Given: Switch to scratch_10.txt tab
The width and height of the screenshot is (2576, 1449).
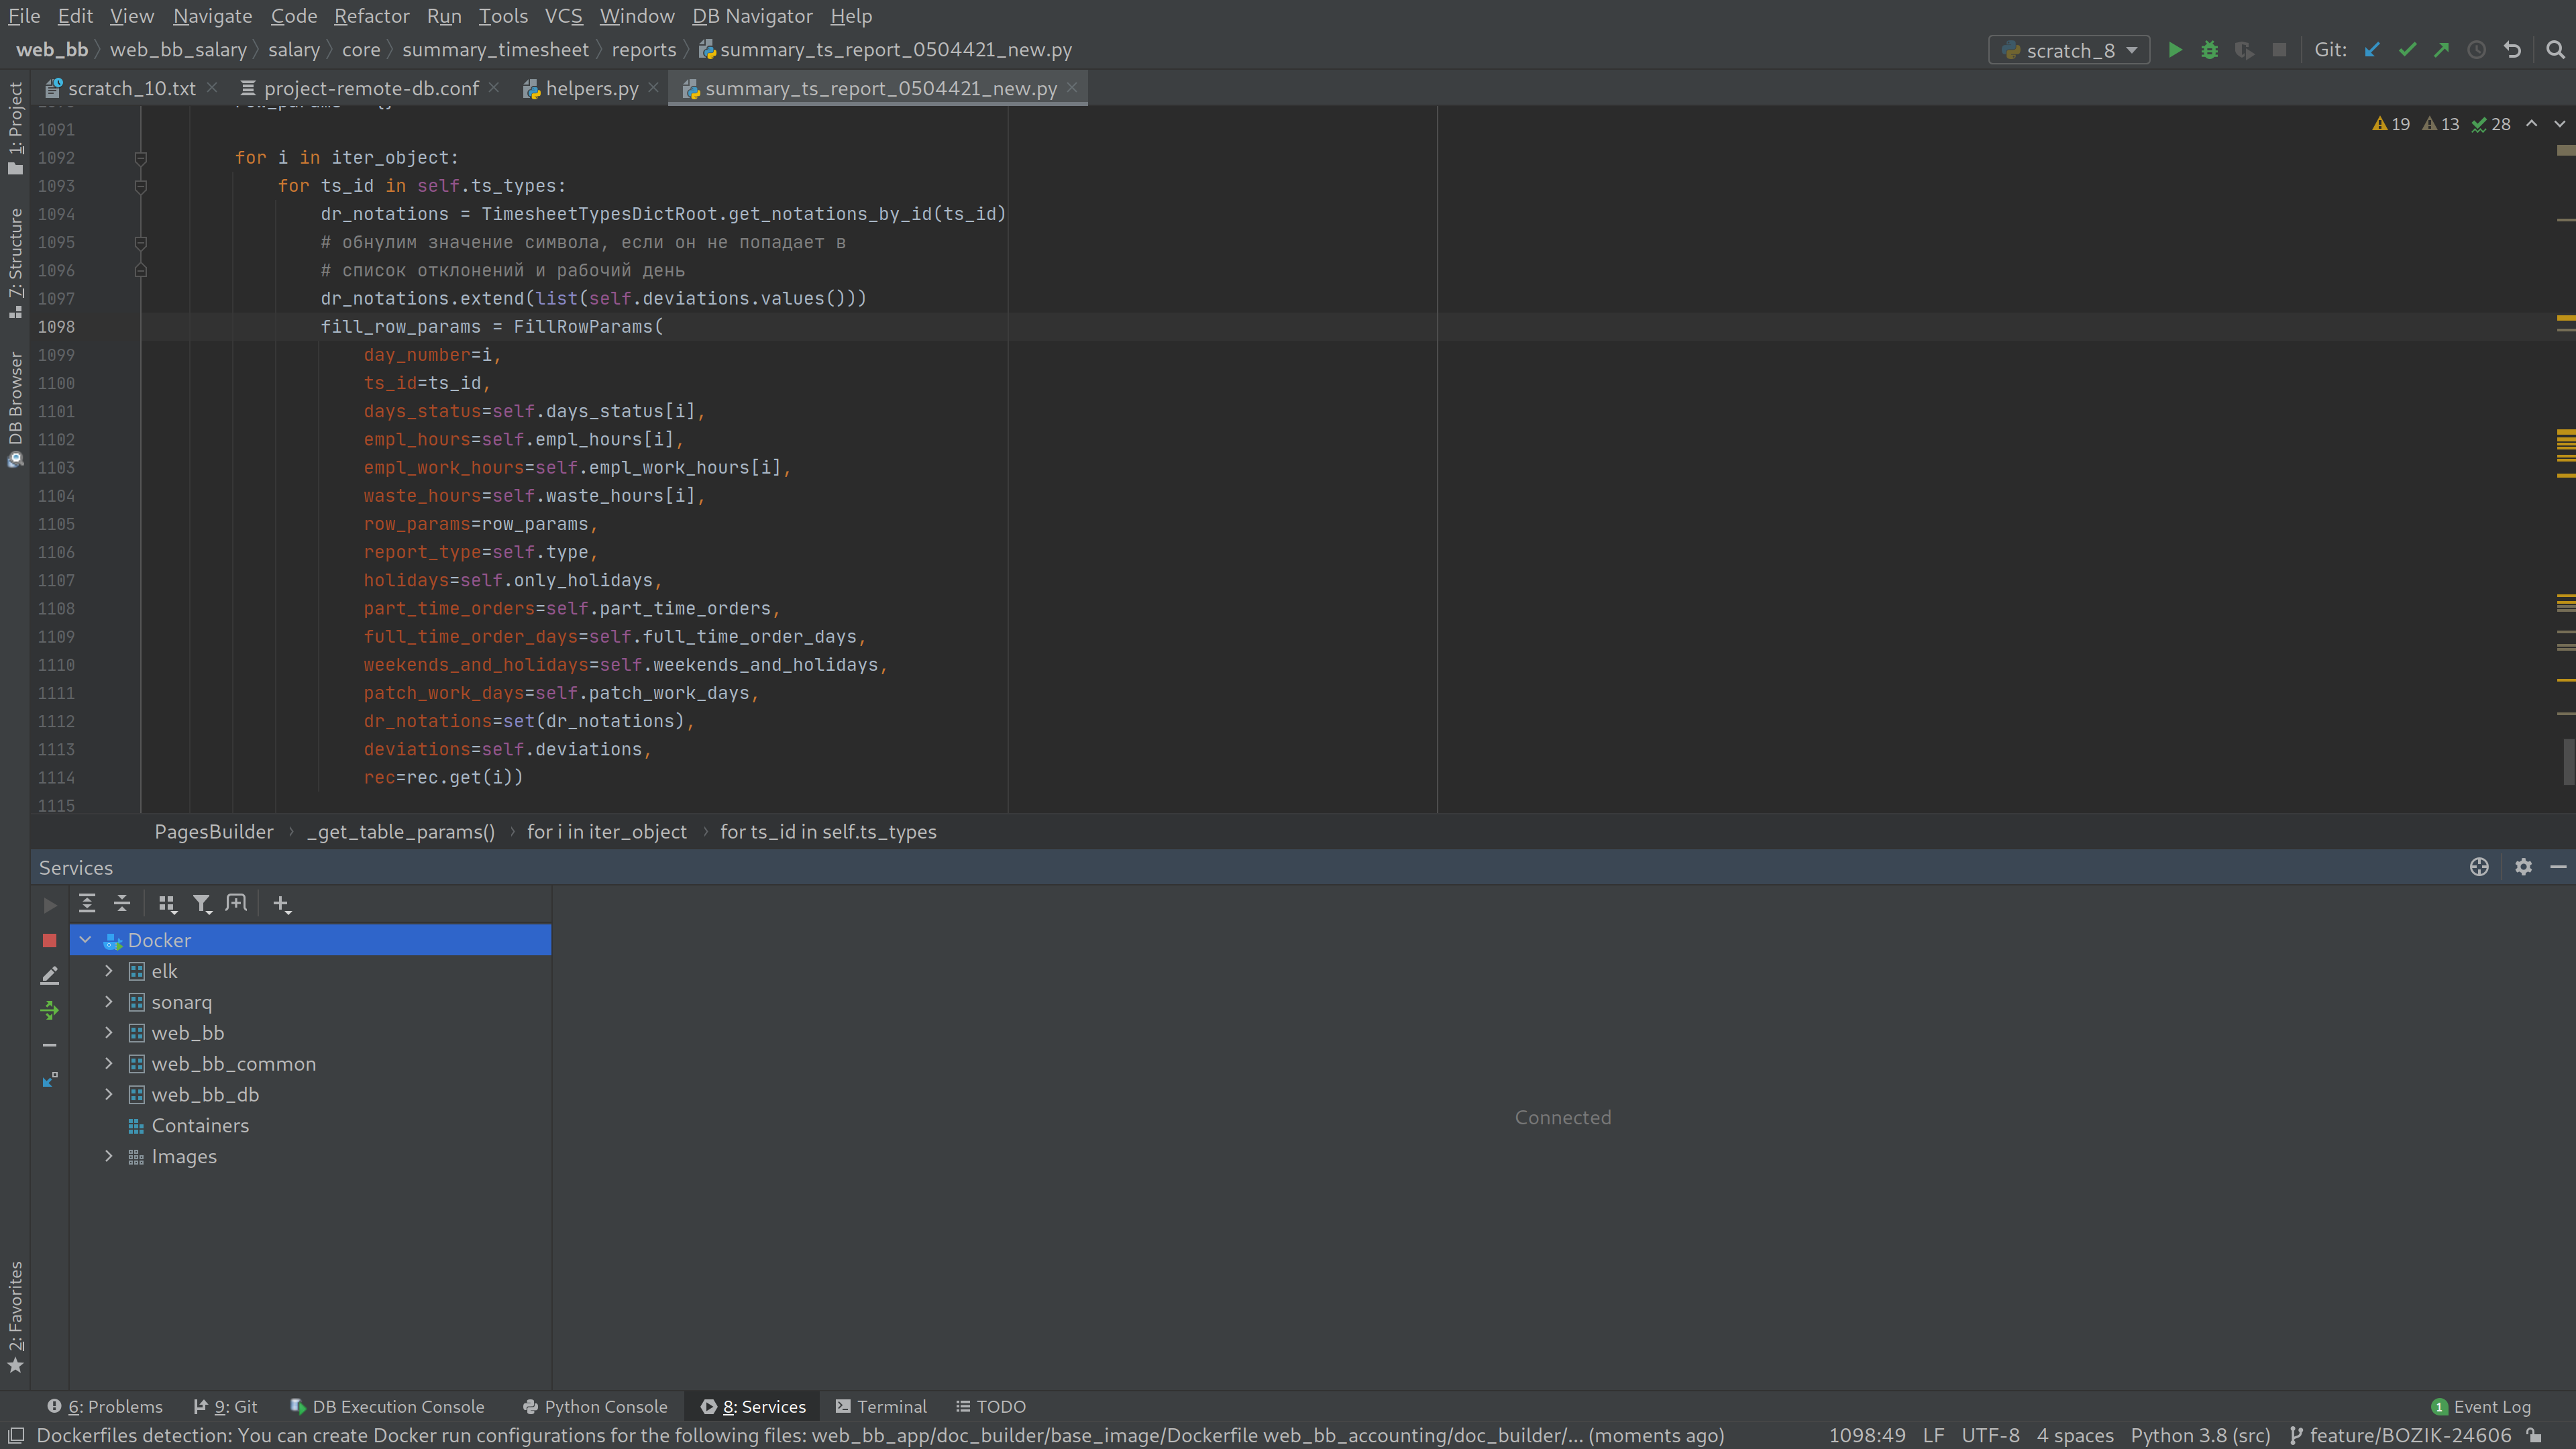Looking at the screenshot, I should tap(131, 88).
